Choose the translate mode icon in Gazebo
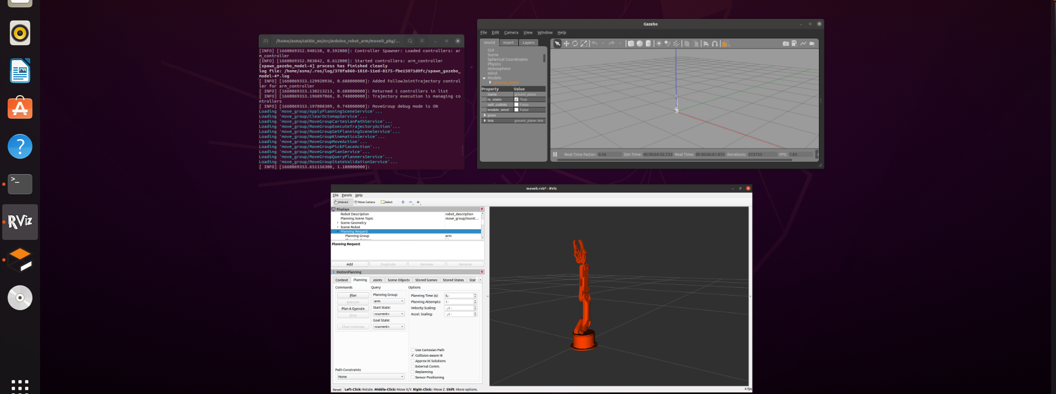 point(566,43)
